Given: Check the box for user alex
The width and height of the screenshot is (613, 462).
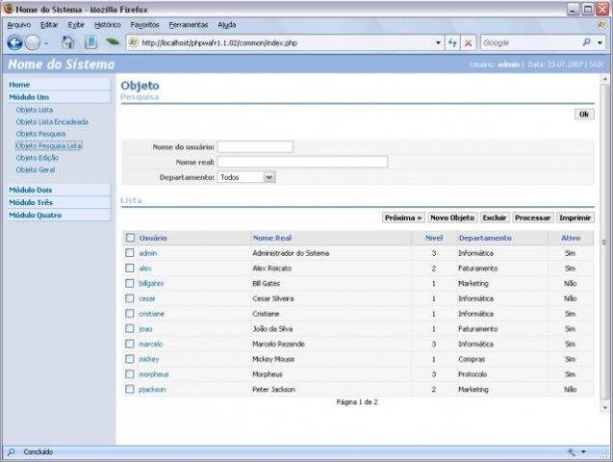Looking at the screenshot, I should [x=130, y=269].
